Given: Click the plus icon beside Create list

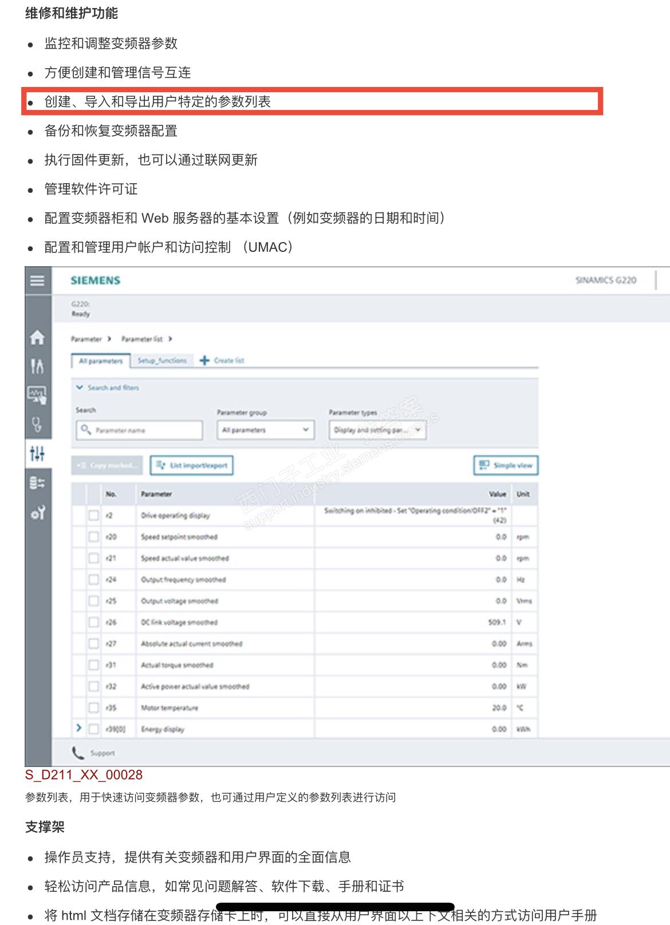Looking at the screenshot, I should (x=204, y=361).
